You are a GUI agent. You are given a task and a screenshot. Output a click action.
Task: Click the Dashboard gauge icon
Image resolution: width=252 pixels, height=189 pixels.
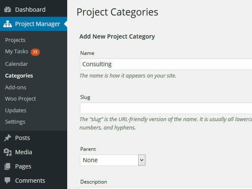8,10
